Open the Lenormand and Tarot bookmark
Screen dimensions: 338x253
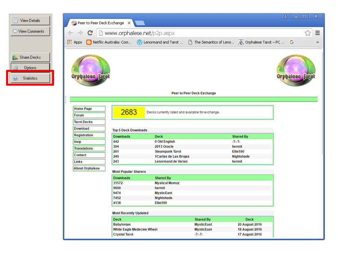click(x=160, y=42)
